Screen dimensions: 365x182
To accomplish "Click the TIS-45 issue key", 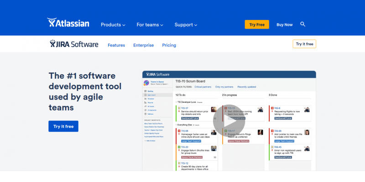I will point(278,147).
